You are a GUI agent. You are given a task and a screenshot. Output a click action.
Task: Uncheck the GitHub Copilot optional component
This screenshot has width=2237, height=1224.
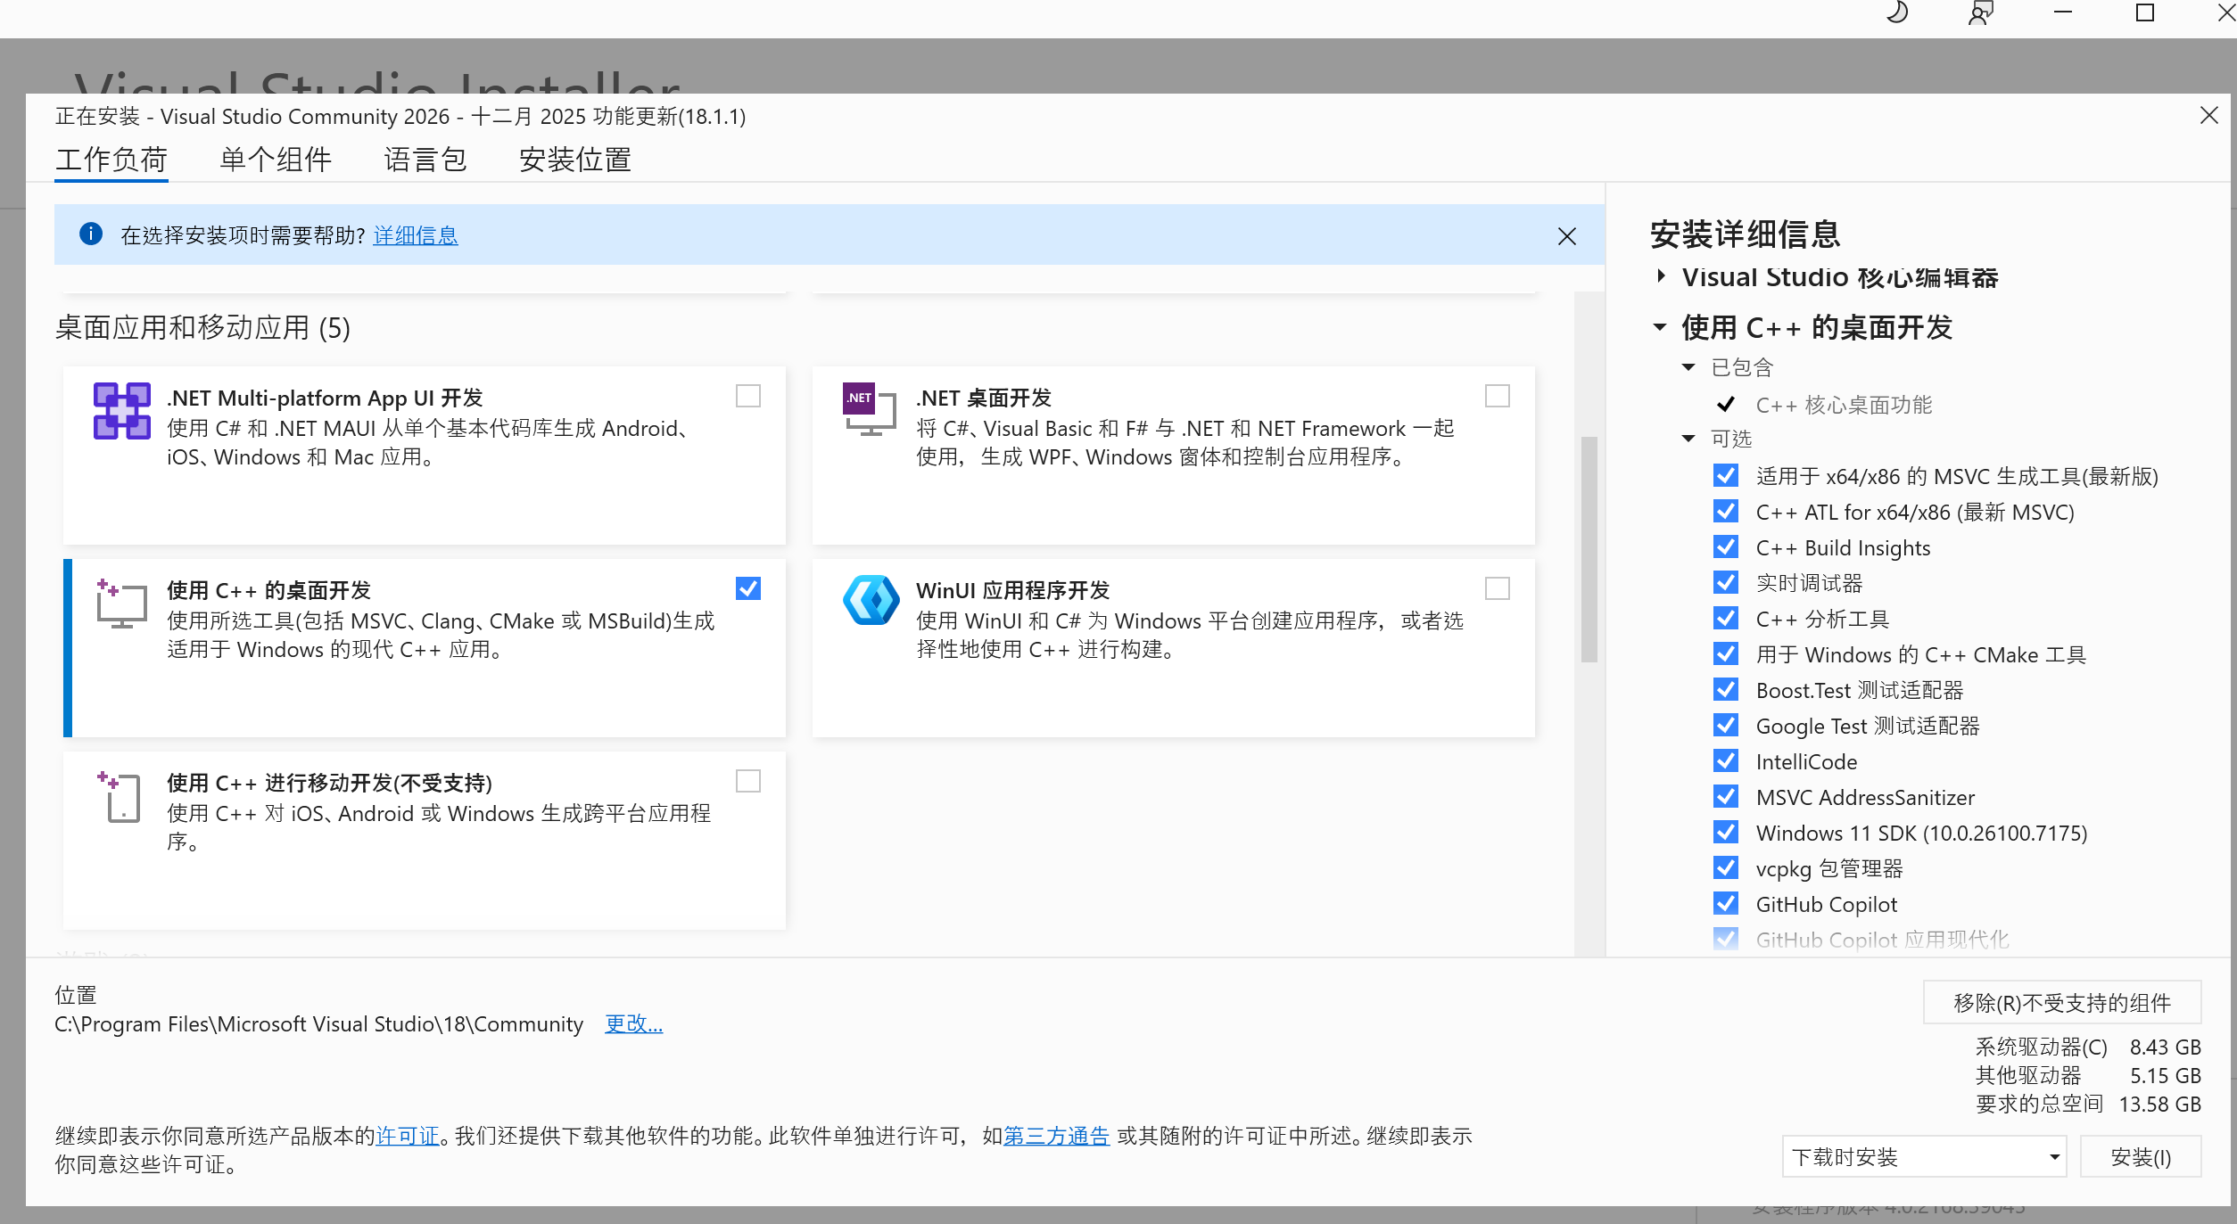[x=1726, y=904]
